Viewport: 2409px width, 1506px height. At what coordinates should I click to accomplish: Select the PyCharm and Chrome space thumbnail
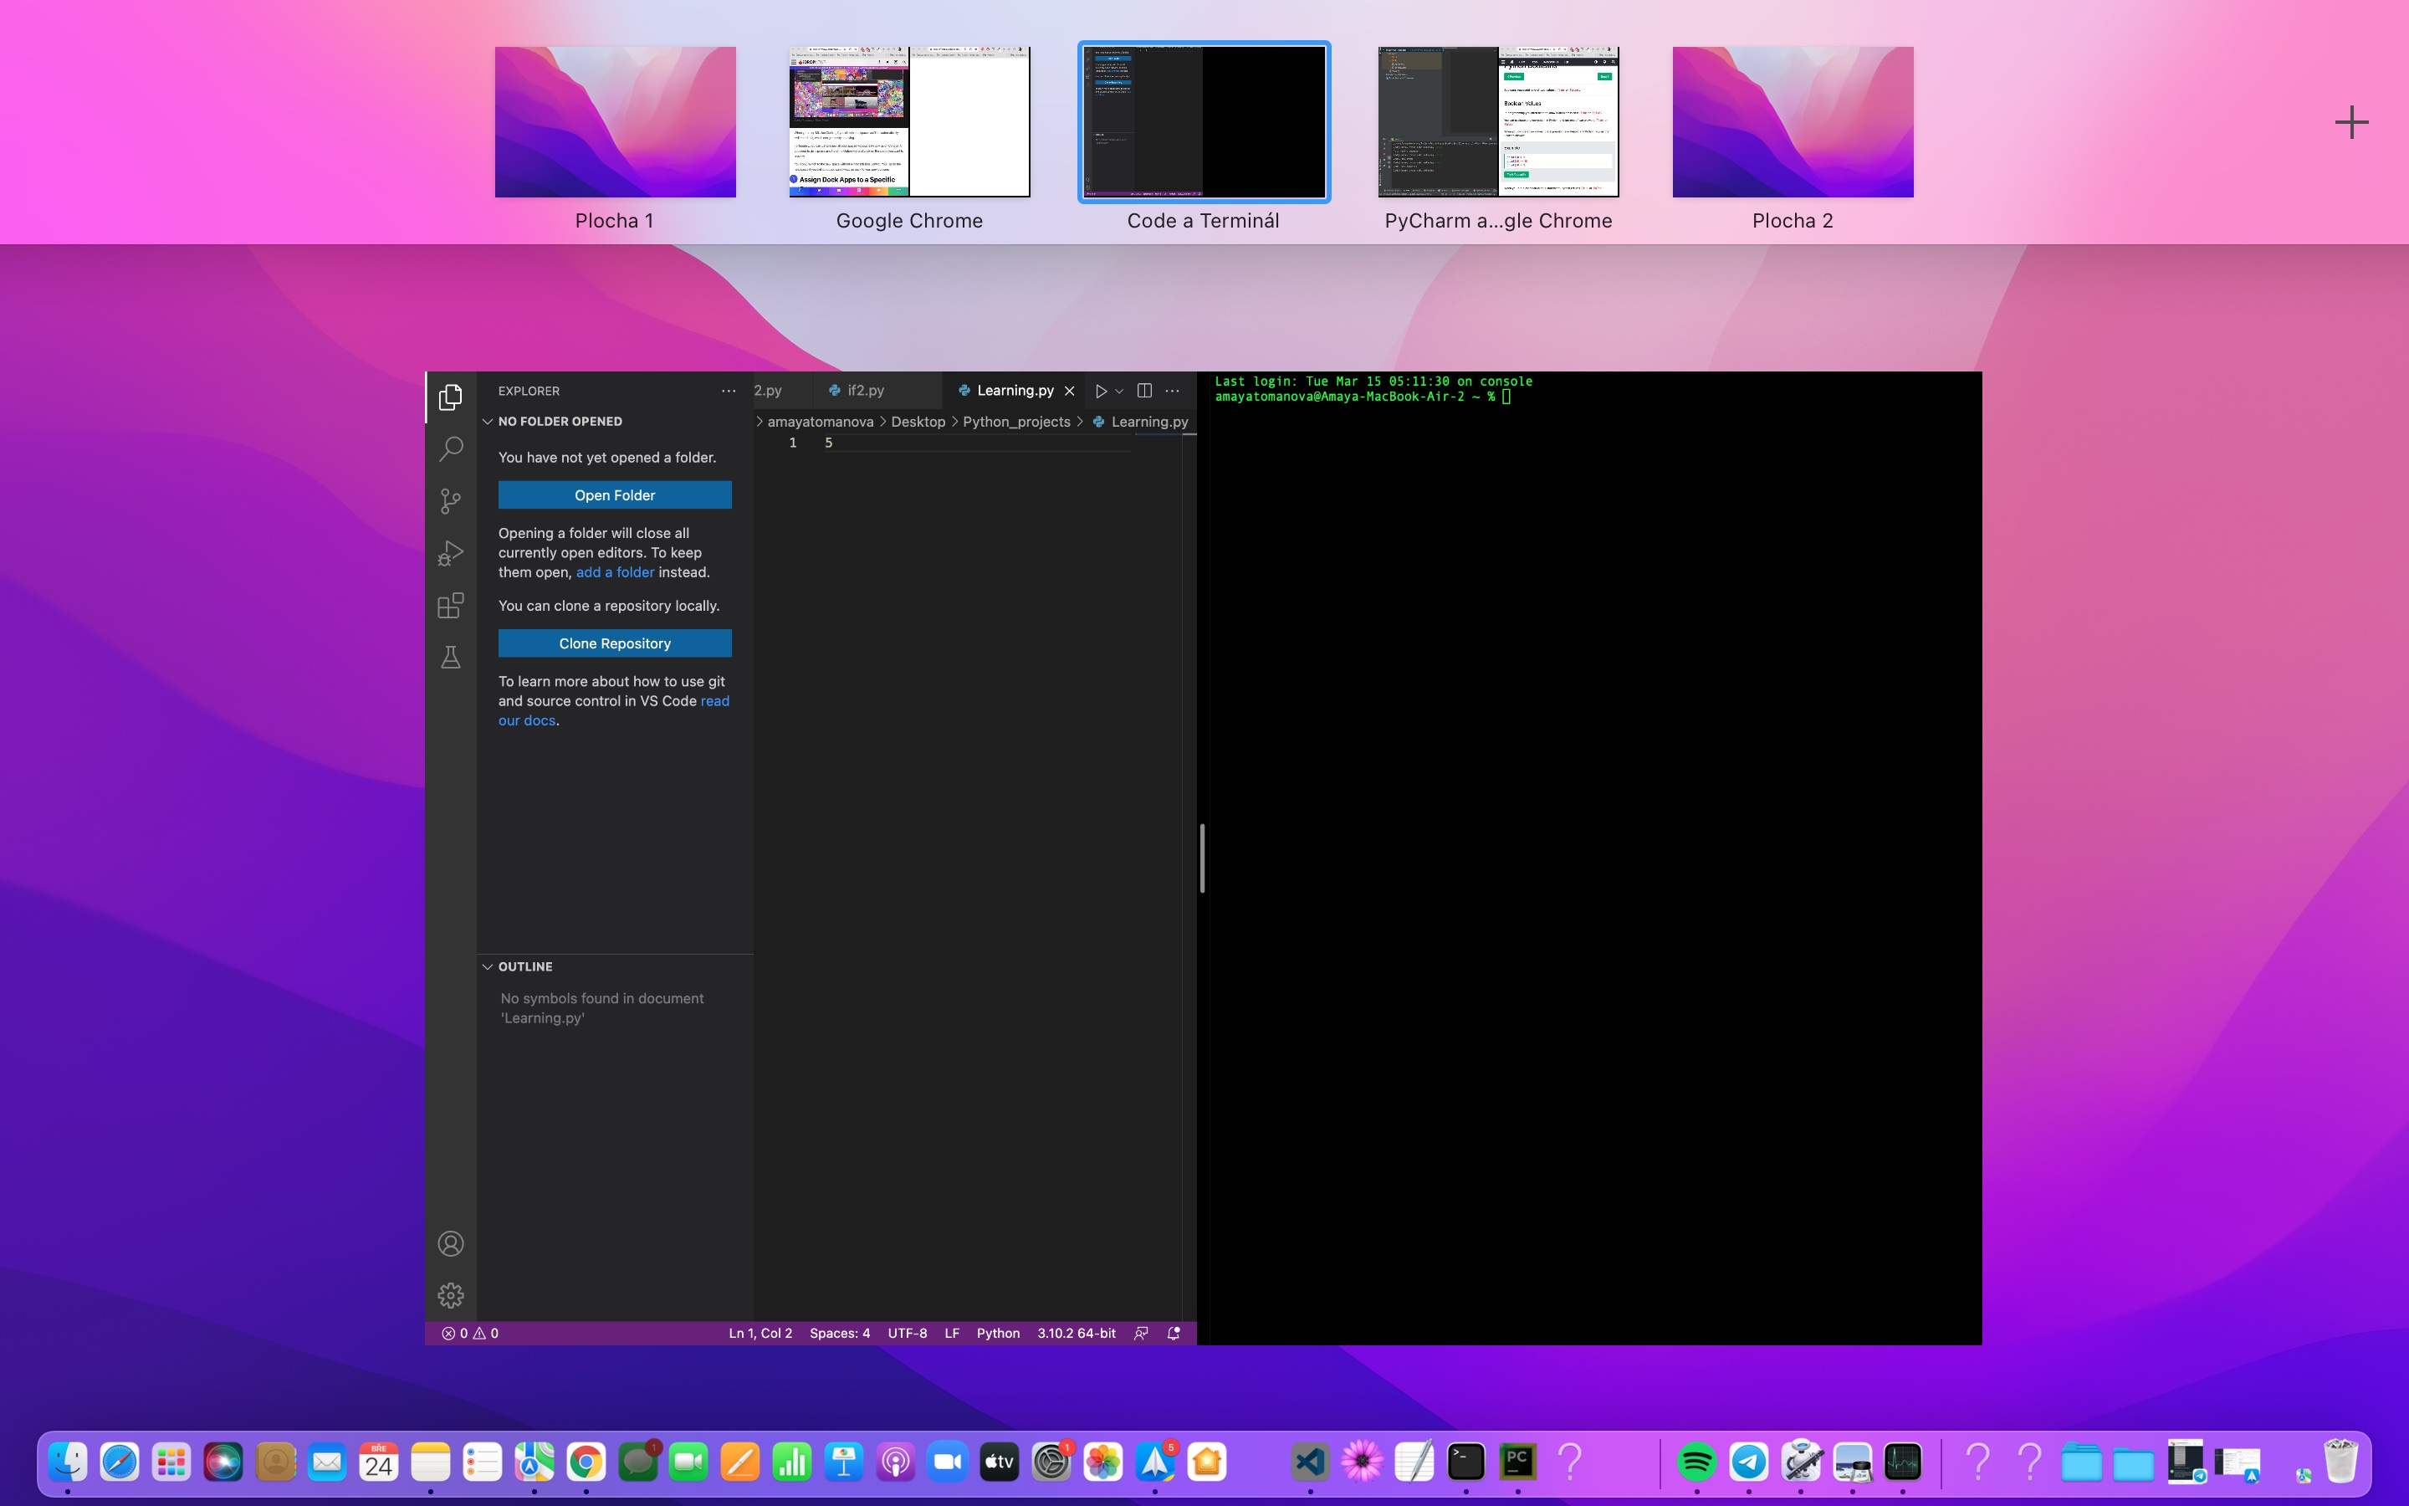click(1498, 121)
